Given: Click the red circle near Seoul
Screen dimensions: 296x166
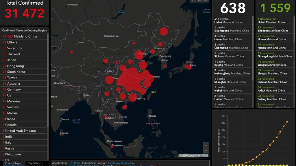Looking at the screenshot, I should click(164, 66).
